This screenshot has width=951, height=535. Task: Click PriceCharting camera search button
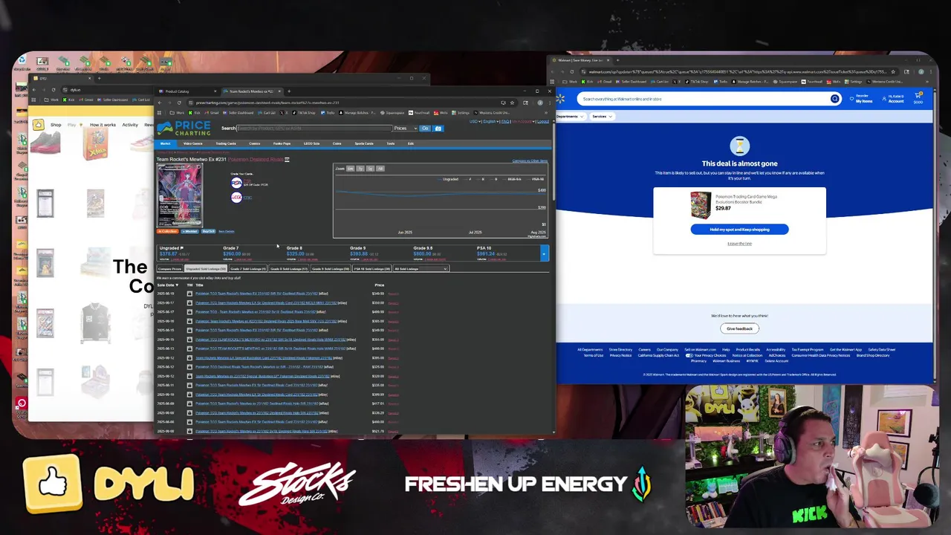coord(438,129)
